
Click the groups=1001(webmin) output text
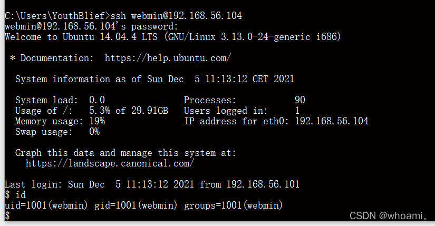233,205
